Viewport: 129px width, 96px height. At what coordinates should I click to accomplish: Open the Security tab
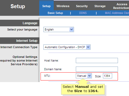(82, 6)
